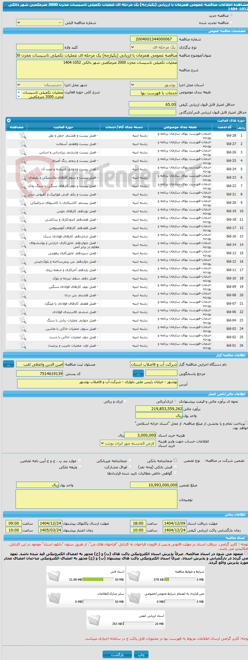The width and height of the screenshot is (248, 660).
Task: Toggle گواهی خالص مطالبات checkbox
Action: coord(175,473)
